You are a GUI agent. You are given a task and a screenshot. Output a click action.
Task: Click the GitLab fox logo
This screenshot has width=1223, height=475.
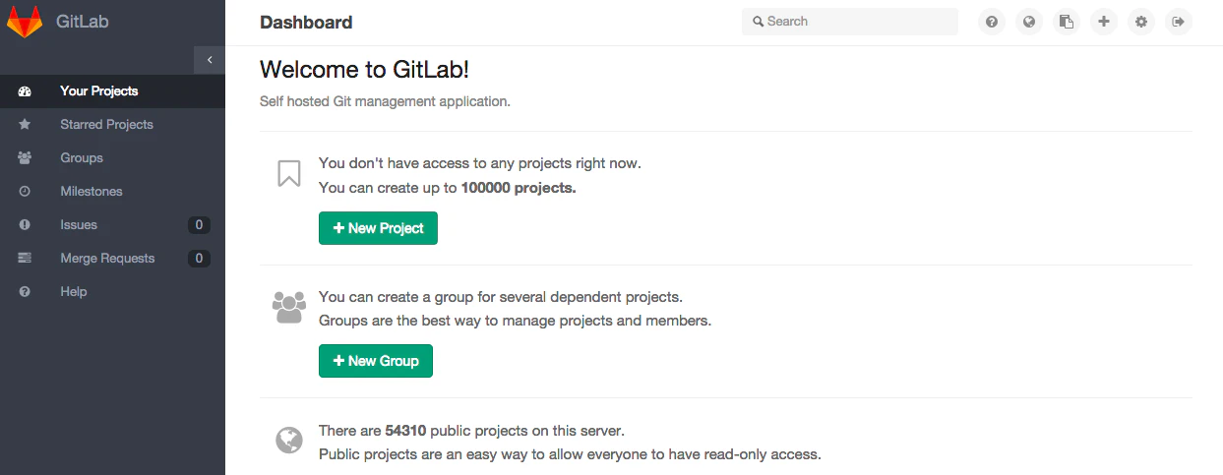coord(25,22)
